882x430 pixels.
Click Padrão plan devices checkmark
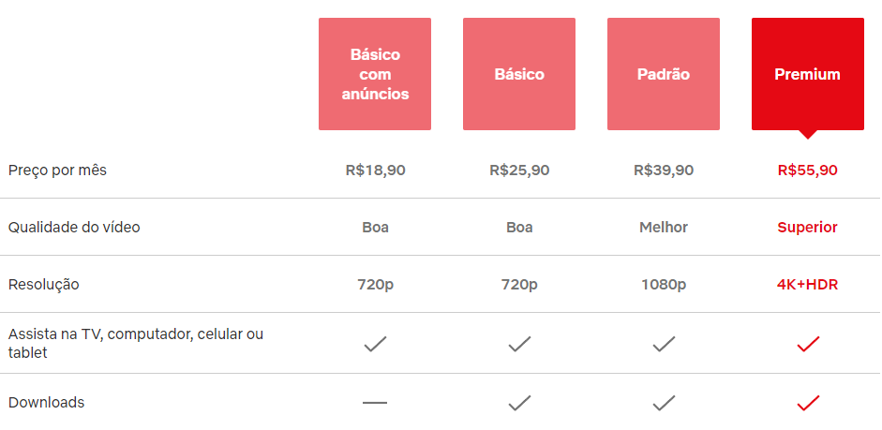click(664, 344)
